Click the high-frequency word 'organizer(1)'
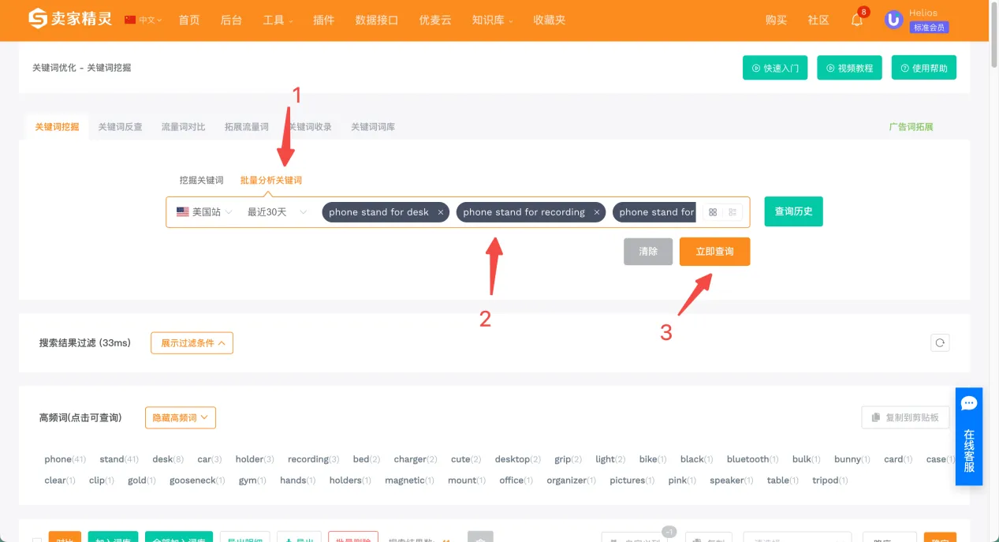This screenshot has width=999, height=542. pyautogui.click(x=572, y=480)
